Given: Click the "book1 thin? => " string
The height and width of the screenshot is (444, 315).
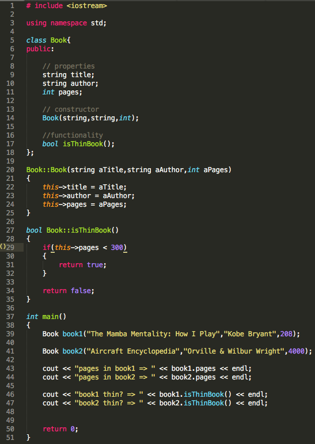Looking at the screenshot, I should 109,394.
